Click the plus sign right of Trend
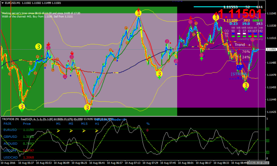 pyautogui.click(x=250, y=45)
